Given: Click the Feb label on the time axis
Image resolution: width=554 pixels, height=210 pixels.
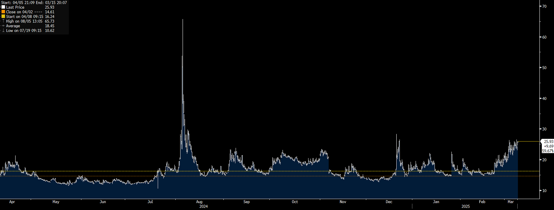Looking at the screenshot, I should coord(482,202).
